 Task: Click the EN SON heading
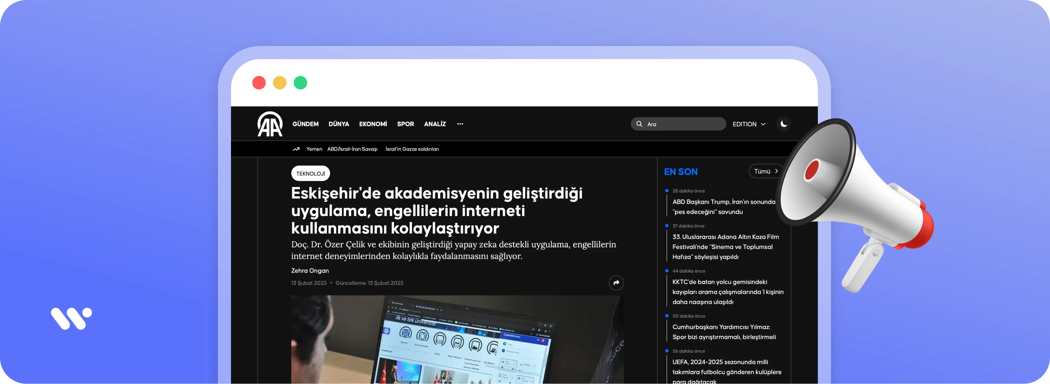coord(681,172)
